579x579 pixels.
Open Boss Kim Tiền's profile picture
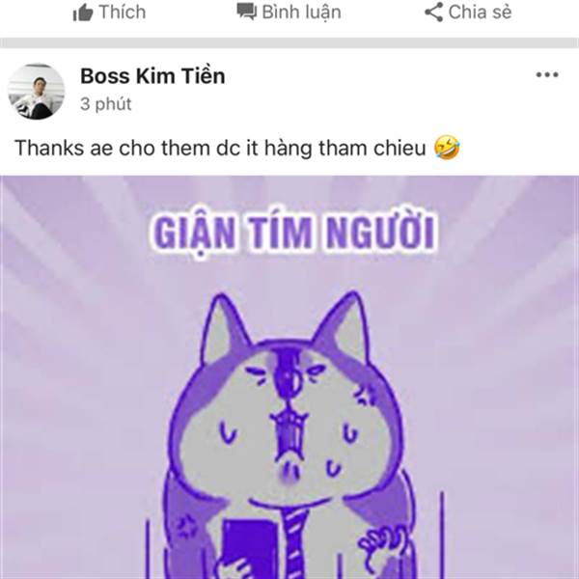[x=37, y=92]
